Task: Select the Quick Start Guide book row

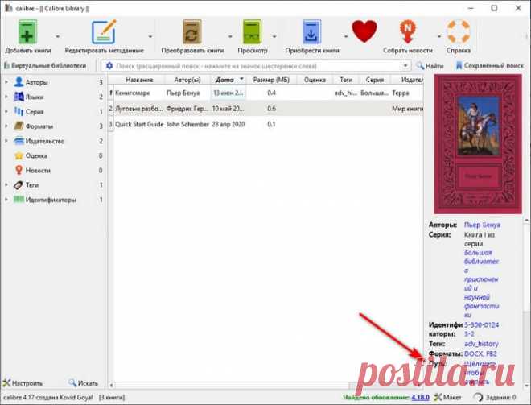Action: click(x=265, y=124)
